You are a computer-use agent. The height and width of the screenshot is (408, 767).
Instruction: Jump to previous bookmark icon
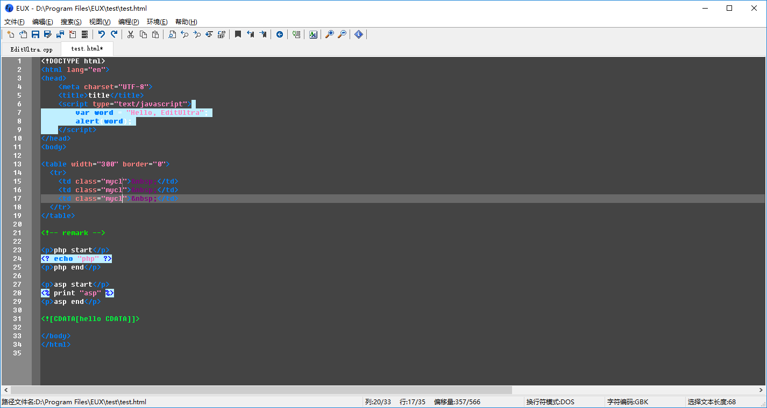click(251, 34)
